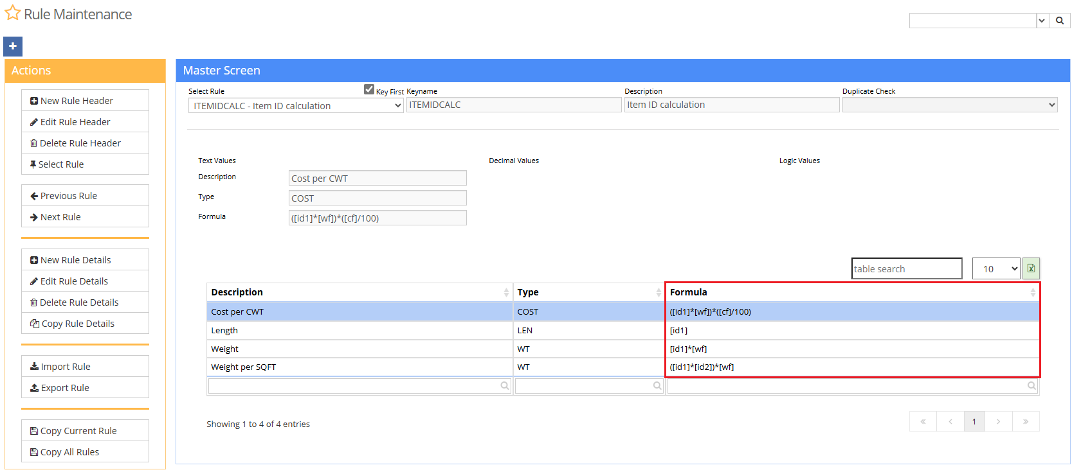This screenshot has height=472, width=1072.
Task: Go to the Previous Rule
Action: (85, 196)
